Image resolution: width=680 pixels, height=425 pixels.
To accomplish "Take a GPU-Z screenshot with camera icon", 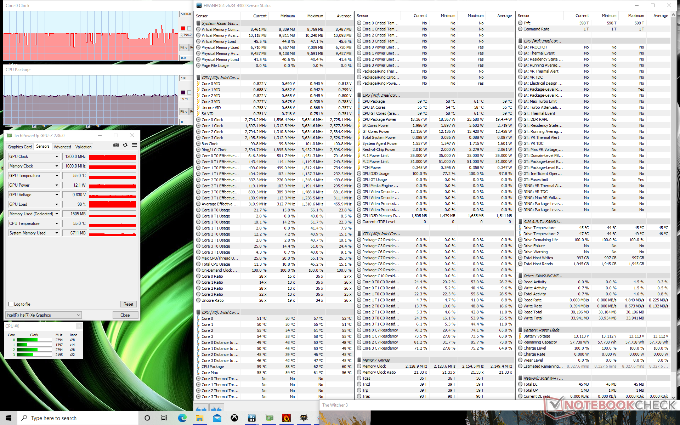I will pyautogui.click(x=116, y=145).
